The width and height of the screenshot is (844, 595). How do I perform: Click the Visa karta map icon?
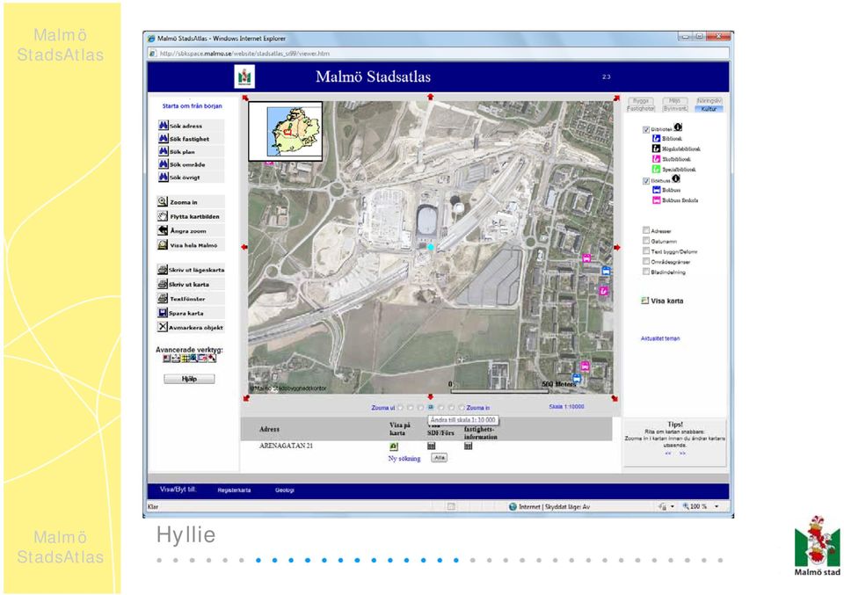pos(644,301)
